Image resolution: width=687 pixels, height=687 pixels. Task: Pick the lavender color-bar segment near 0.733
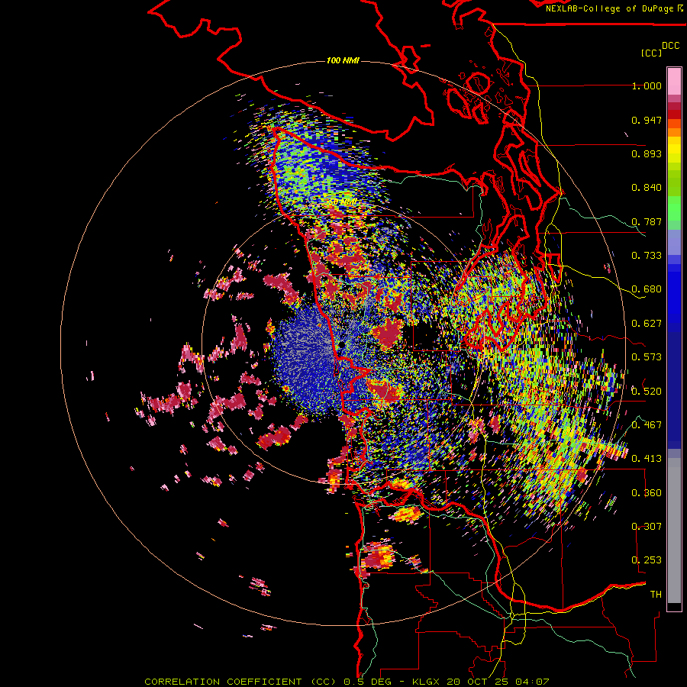pos(674,242)
